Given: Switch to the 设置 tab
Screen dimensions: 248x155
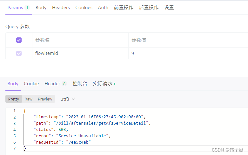Looking at the screenshot, I should [169, 8].
